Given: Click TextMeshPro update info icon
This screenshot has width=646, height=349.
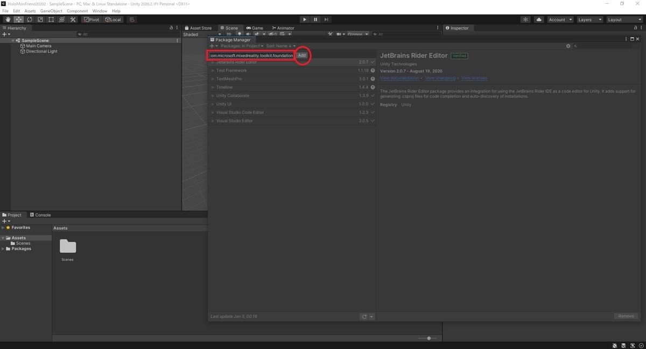Looking at the screenshot, I should (x=373, y=79).
